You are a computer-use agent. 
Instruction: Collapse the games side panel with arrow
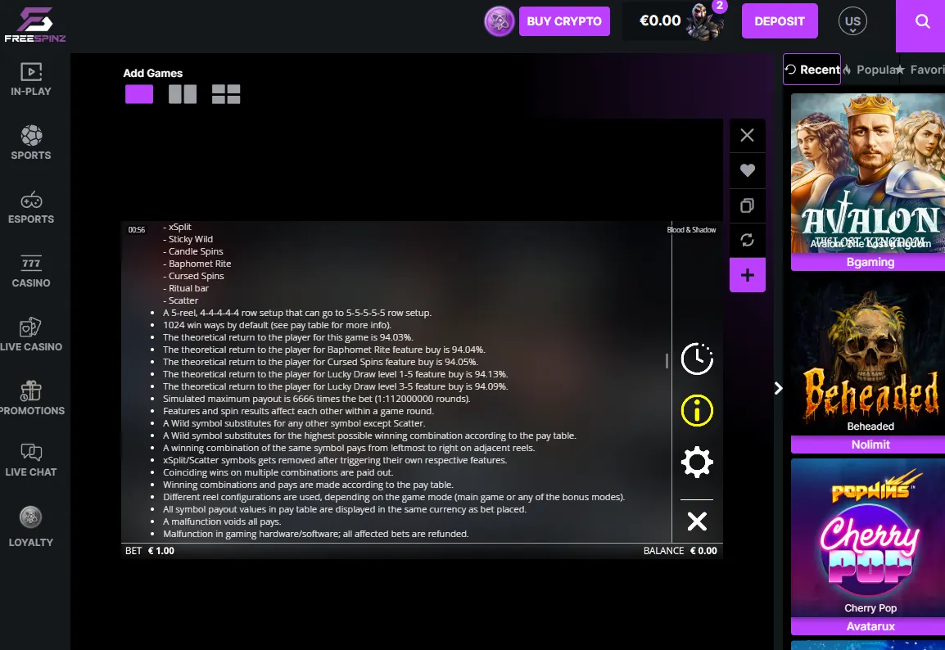(x=778, y=389)
